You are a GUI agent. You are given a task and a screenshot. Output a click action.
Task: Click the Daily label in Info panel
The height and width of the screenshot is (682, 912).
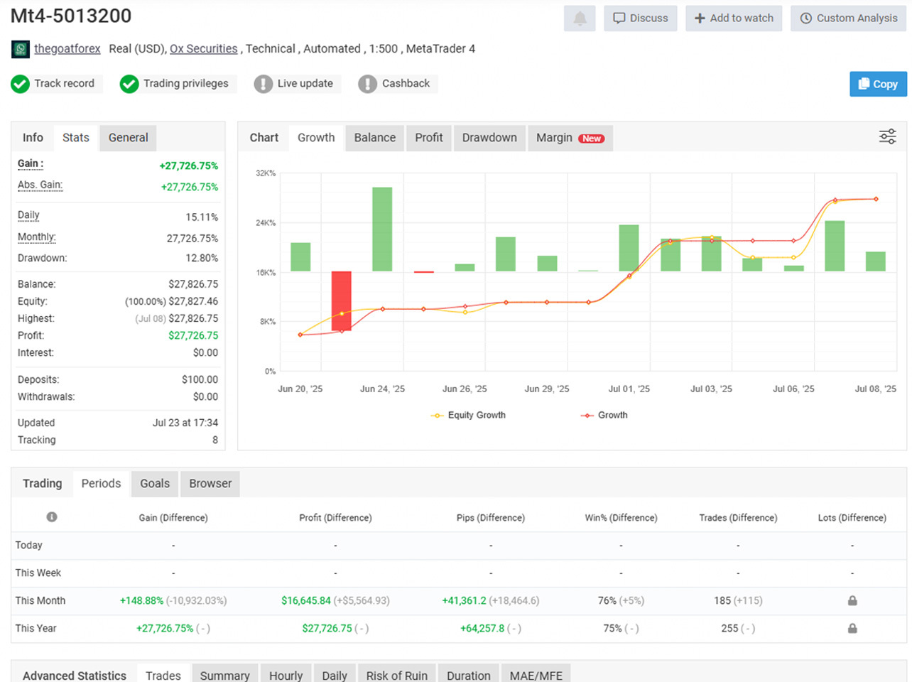(x=28, y=215)
